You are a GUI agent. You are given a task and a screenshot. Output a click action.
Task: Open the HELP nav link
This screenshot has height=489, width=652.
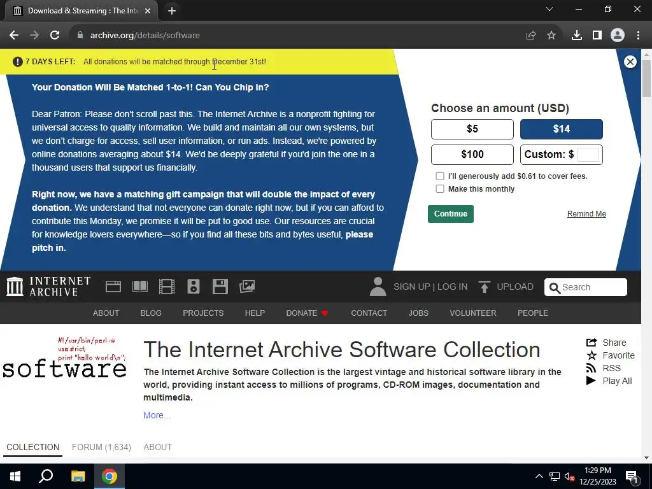(255, 313)
